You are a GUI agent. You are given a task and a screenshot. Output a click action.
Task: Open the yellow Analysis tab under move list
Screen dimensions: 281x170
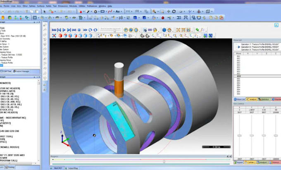pos(252,99)
